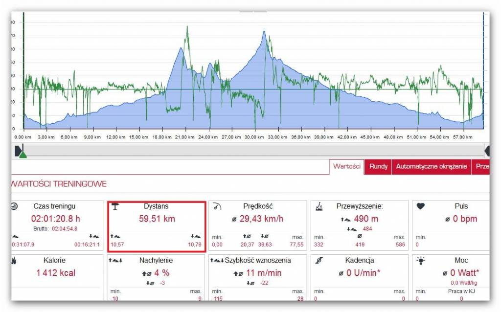Viewport: 501px width, 312px height.
Task: Click the 11 m/min climb rate value
Action: 264,273
